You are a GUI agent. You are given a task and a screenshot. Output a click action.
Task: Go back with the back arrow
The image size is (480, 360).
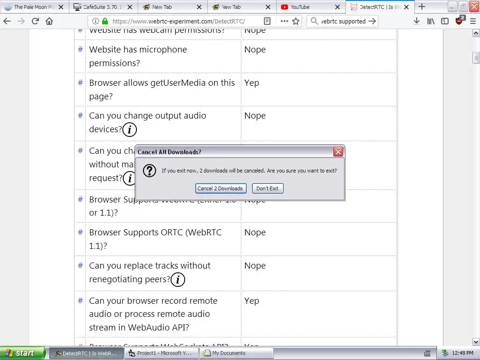coord(7,21)
